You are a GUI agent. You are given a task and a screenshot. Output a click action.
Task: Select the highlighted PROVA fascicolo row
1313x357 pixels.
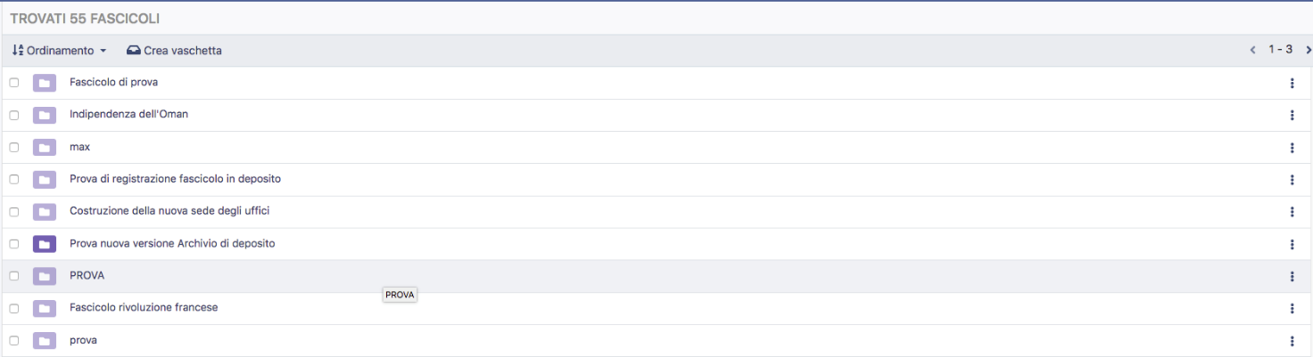click(x=87, y=276)
